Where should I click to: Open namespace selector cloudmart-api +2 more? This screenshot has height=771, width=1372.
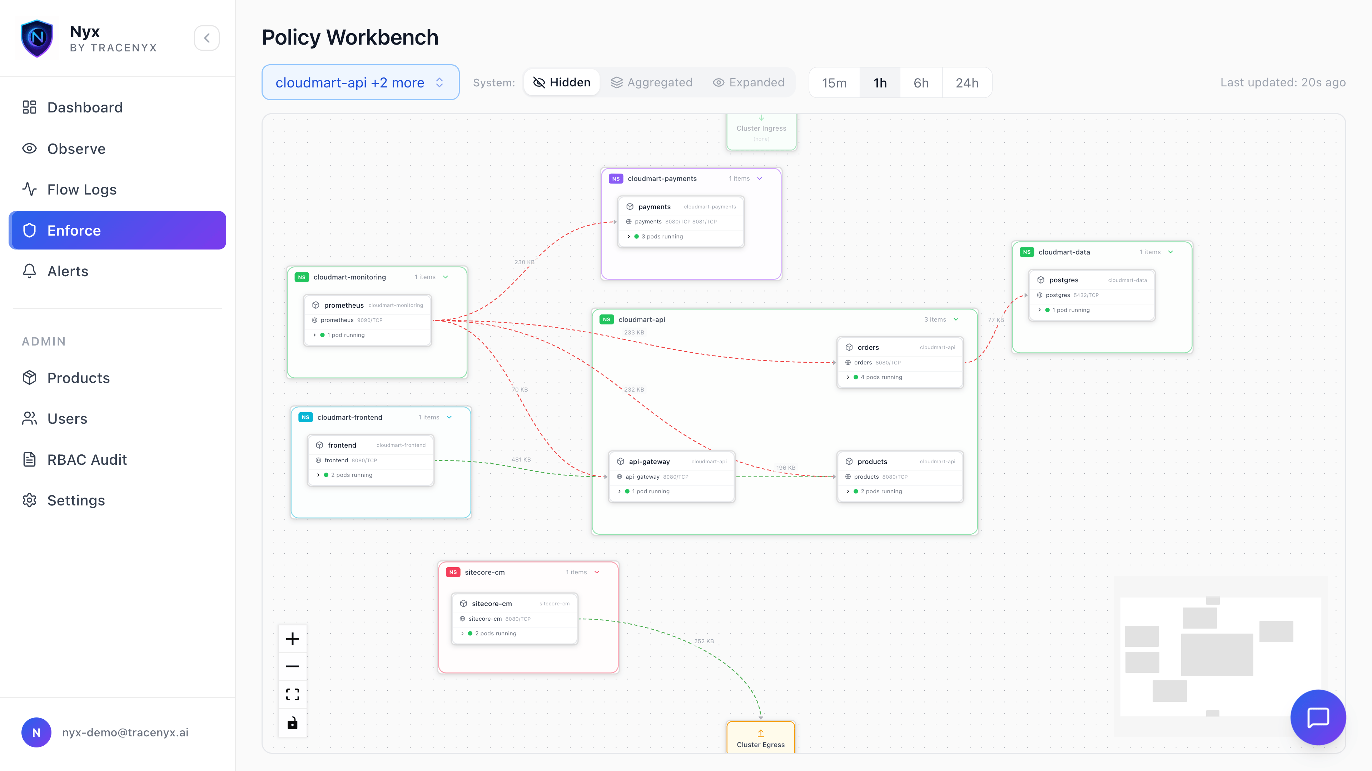(361, 82)
